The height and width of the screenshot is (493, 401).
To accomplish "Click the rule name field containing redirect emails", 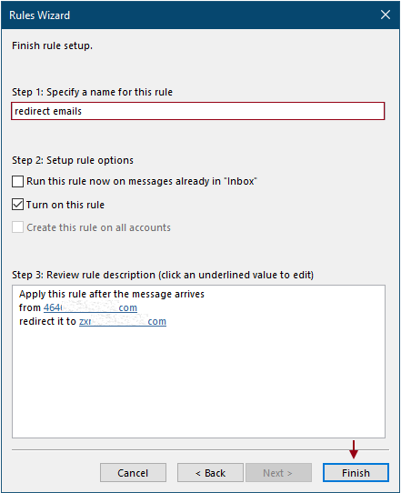I will pos(198,111).
